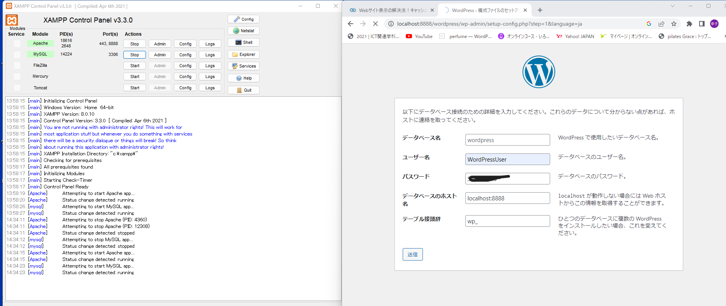
Task: Stop loading the page in Chrome
Action: (375, 24)
